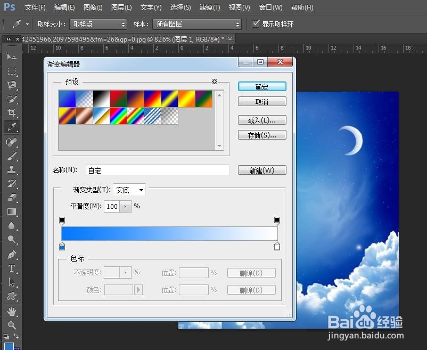Screen dimensions: 427x350
Task: Open the 滤镜 menu
Action: coord(209,7)
